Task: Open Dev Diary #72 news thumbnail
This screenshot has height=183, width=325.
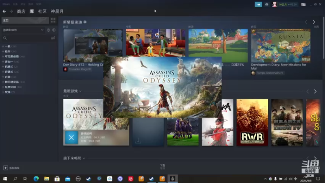Action: (x=93, y=46)
